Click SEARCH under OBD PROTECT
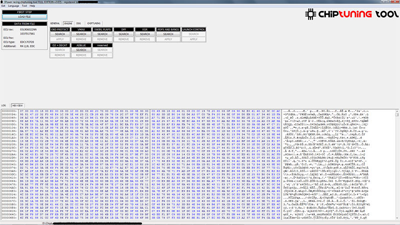 point(60,34)
